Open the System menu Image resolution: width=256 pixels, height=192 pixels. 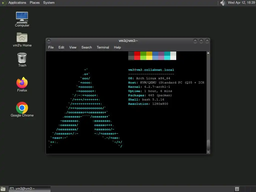[49, 3]
